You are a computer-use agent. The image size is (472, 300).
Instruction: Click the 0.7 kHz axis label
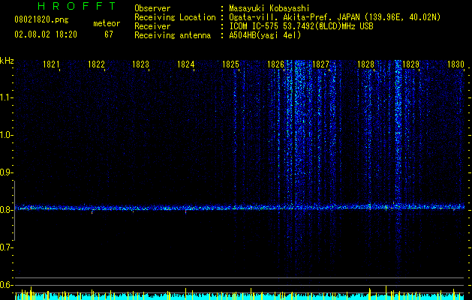pos(6,247)
